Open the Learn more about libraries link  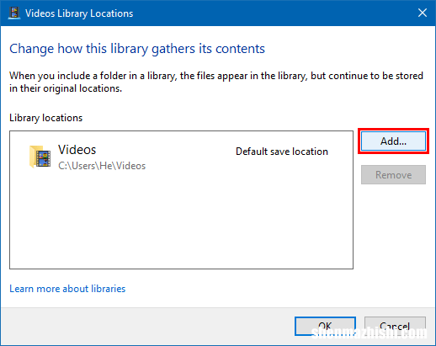click(x=67, y=289)
